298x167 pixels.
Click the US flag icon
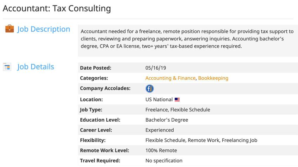click(177, 99)
